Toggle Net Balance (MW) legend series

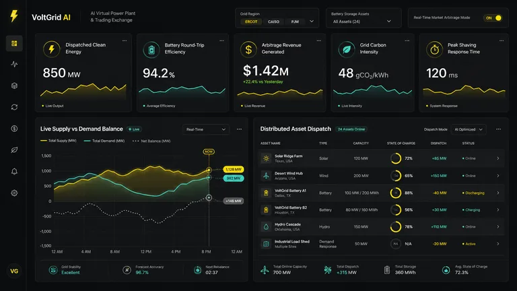pyautogui.click(x=151, y=141)
